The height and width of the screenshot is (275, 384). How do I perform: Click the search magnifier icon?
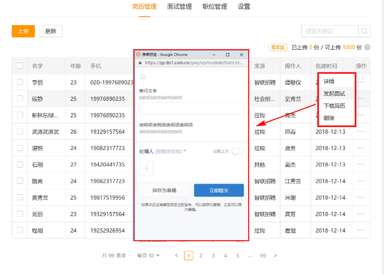(365, 31)
